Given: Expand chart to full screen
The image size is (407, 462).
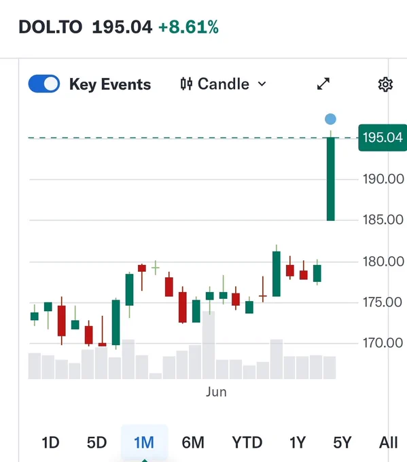Looking at the screenshot, I should point(323,84).
